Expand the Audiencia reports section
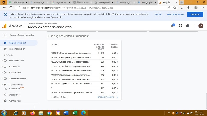Screen dimensions: 207x116 (x=14, y=66)
